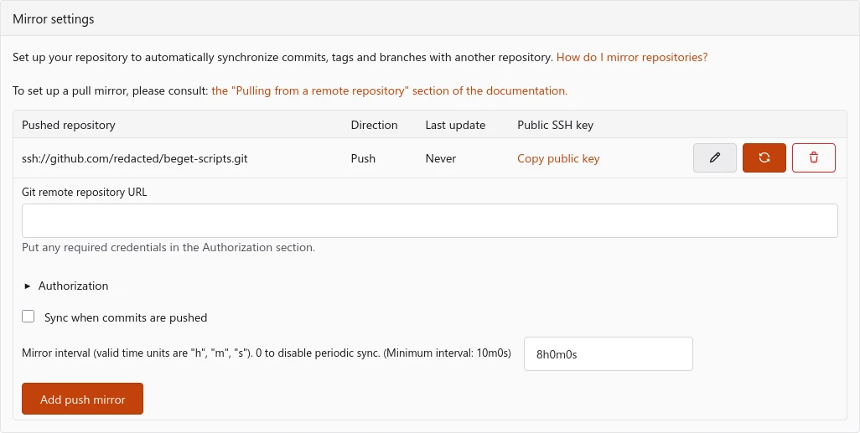Click the Copy public key link
This screenshot has width=860, height=433.
click(x=558, y=158)
